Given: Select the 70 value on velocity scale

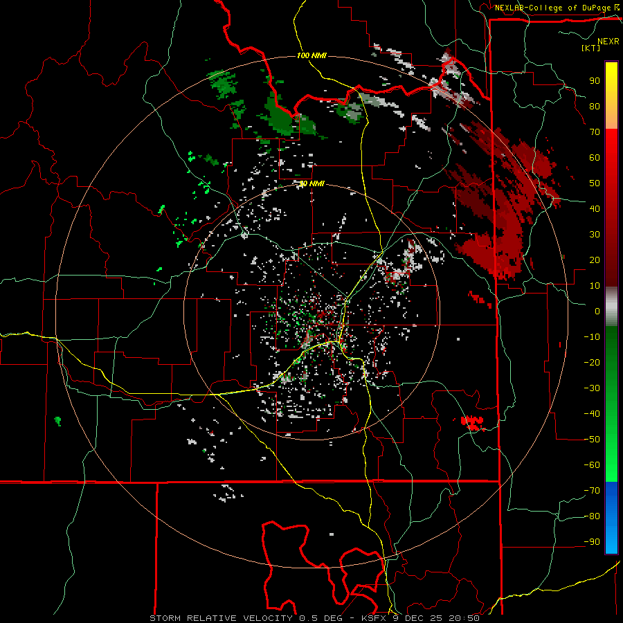Looking at the screenshot, I should [595, 132].
